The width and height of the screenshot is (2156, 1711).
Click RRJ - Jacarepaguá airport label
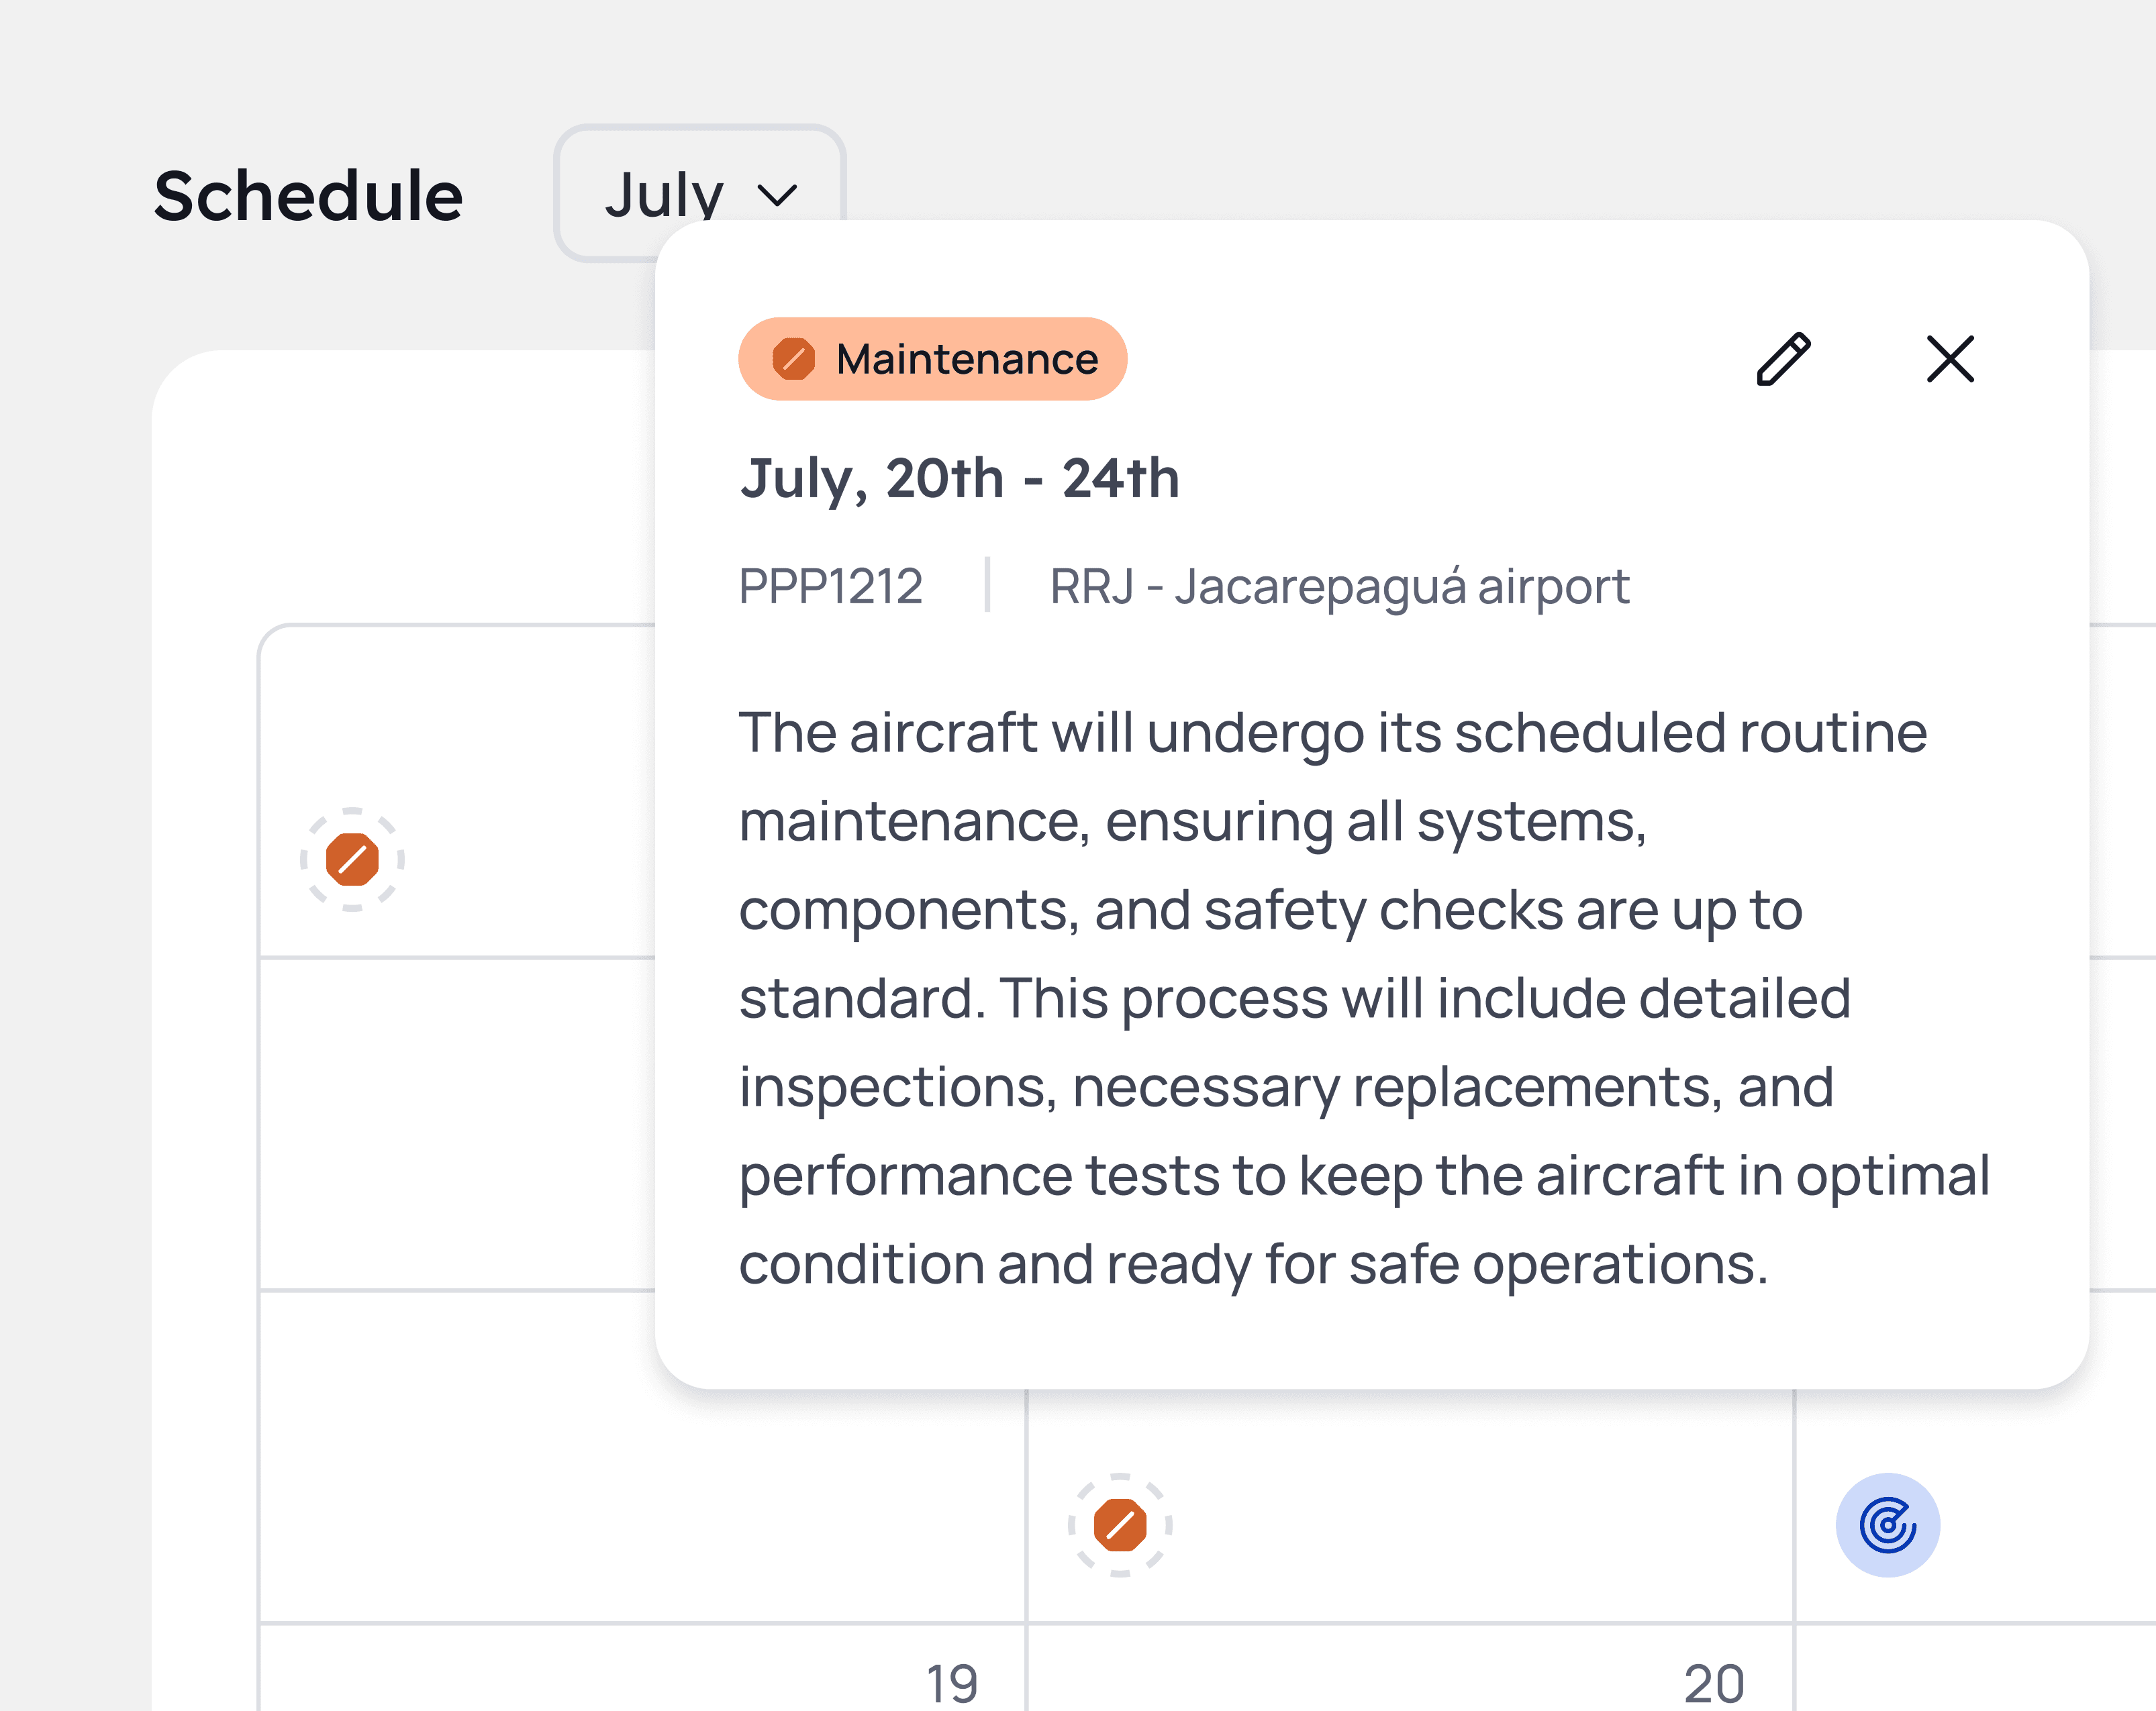point(1339,586)
